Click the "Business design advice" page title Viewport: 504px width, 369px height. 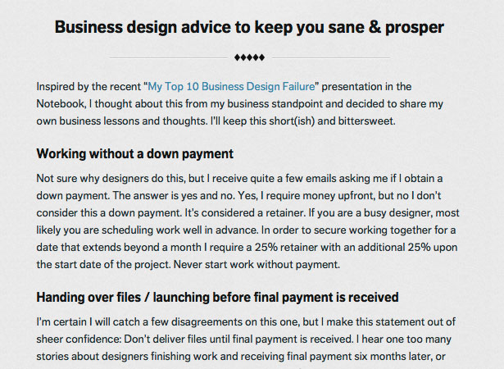pyautogui.click(x=249, y=27)
